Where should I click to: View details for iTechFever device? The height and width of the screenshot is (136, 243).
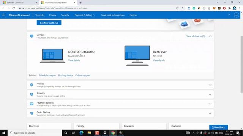coord(159,60)
